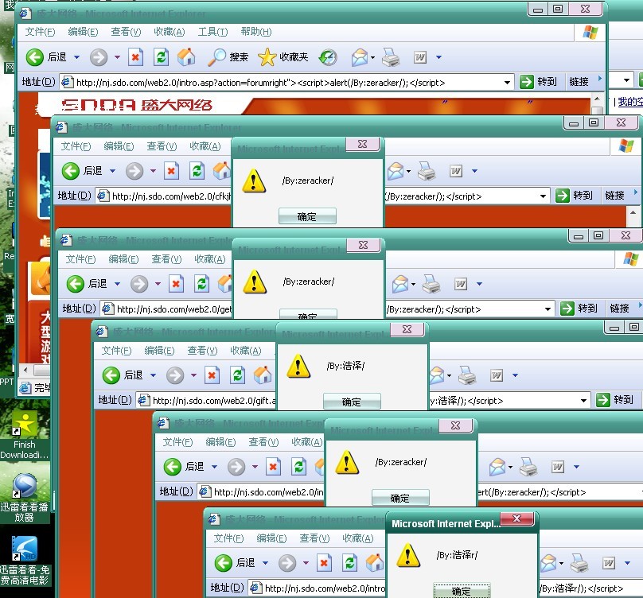
Task: Click Forward arrow in the forumright window
Action: tap(99, 57)
